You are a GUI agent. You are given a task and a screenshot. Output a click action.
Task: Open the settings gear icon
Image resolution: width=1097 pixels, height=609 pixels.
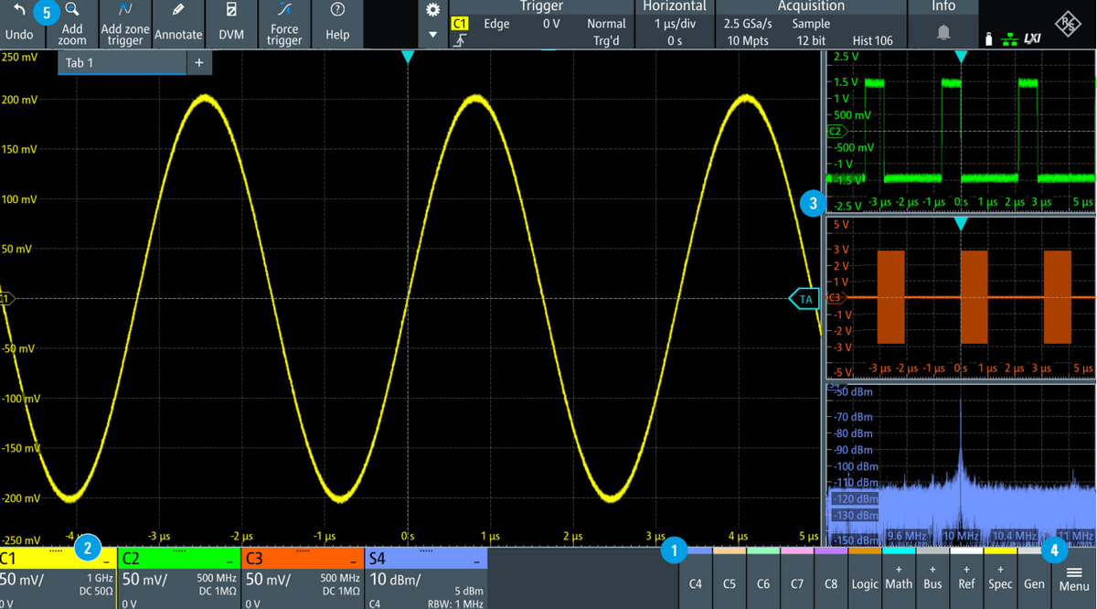(x=433, y=11)
